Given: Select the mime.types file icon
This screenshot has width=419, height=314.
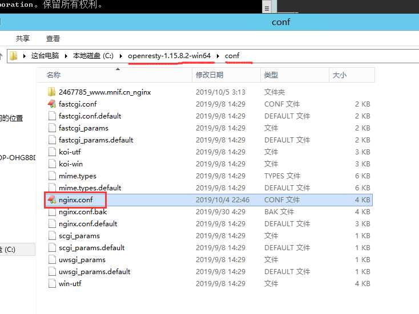Looking at the screenshot, I should pyautogui.click(x=52, y=176).
